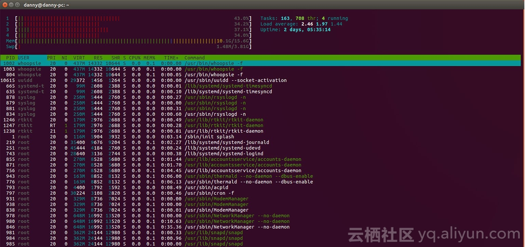Select process row with PID 1003
The image size is (525, 247).
260,69
